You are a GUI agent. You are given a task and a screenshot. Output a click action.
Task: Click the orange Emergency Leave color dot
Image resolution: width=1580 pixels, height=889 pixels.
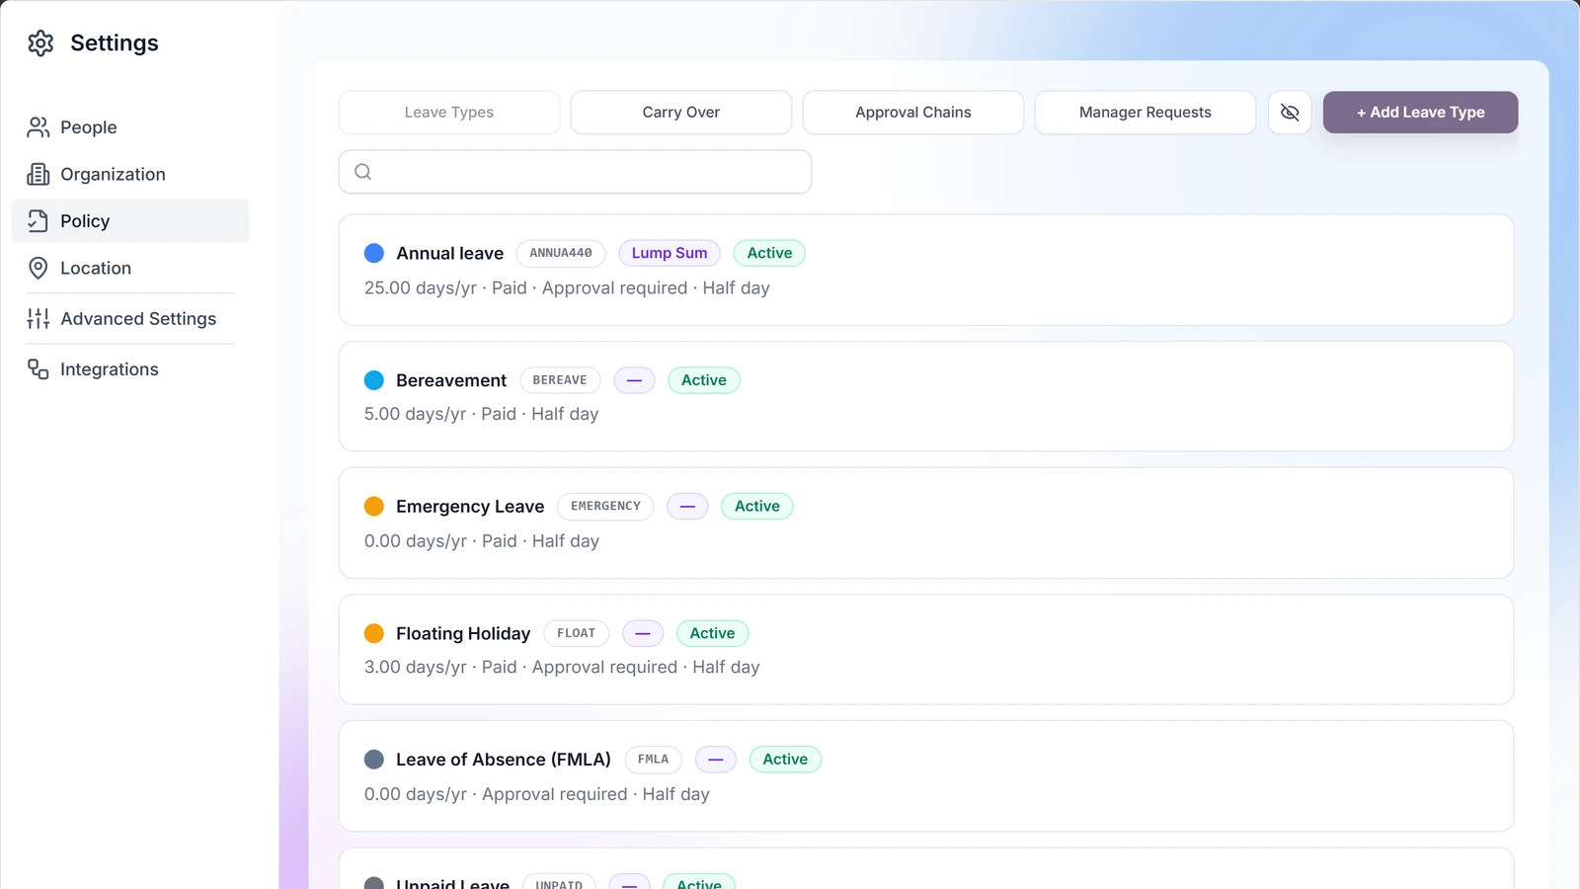coord(374,506)
